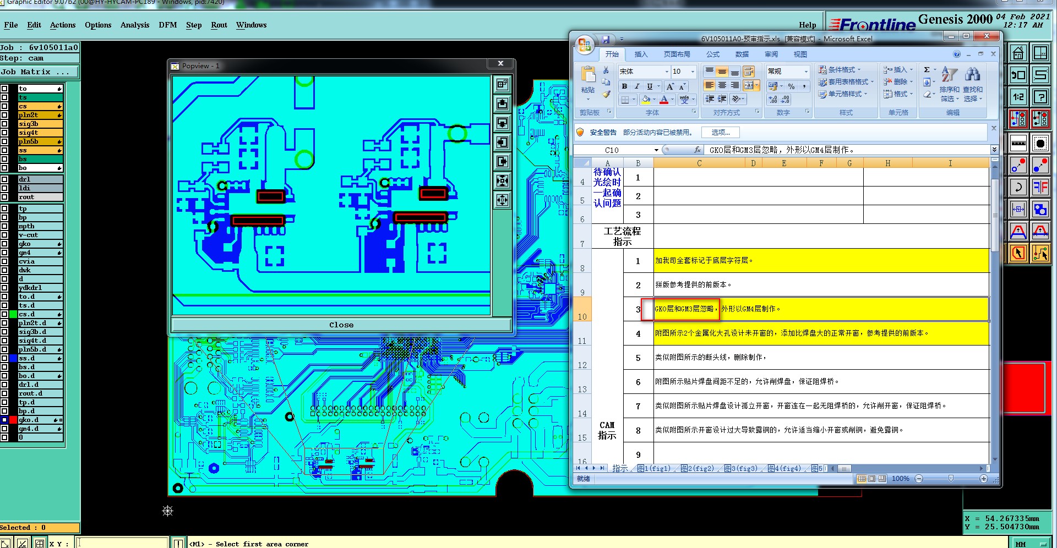The width and height of the screenshot is (1057, 548).
Task: Toggle the 'sig3b' layer checkbox
Action: 4,124
